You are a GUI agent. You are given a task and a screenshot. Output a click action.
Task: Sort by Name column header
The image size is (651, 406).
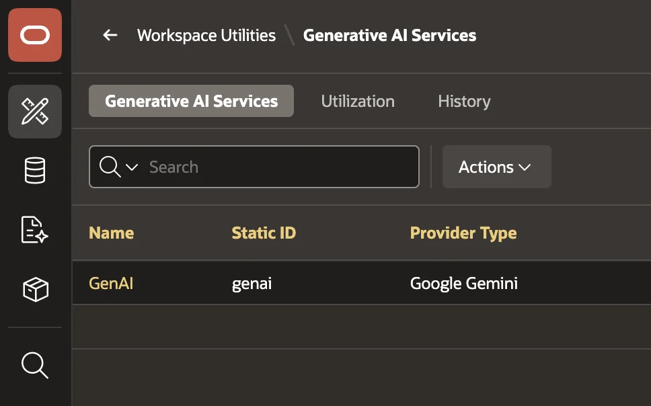111,233
